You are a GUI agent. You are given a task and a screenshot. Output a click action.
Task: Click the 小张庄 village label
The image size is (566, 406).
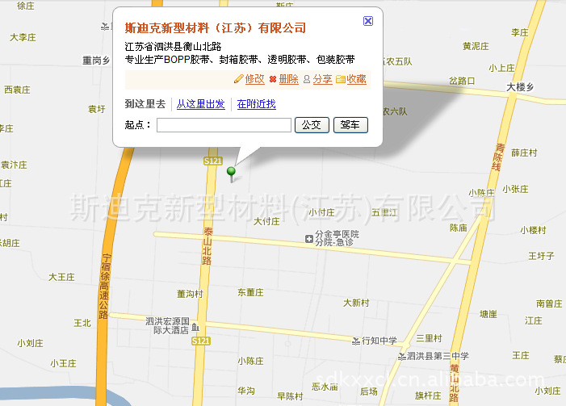pos(515,189)
